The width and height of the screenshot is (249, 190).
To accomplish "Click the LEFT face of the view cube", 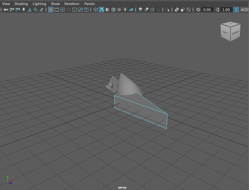I will [x=225, y=33].
